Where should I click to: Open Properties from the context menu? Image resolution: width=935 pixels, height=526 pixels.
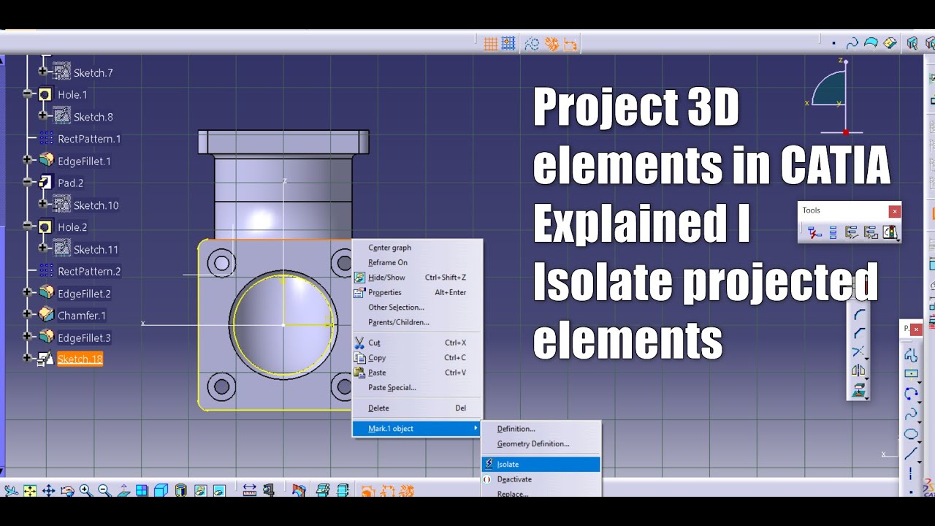(417, 292)
